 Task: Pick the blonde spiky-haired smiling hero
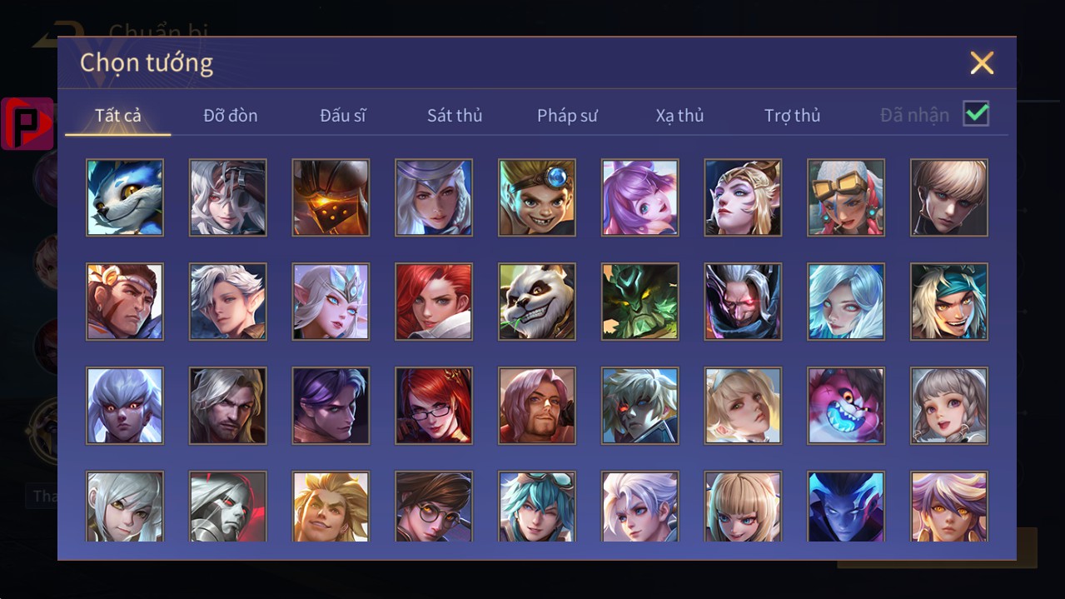point(331,507)
